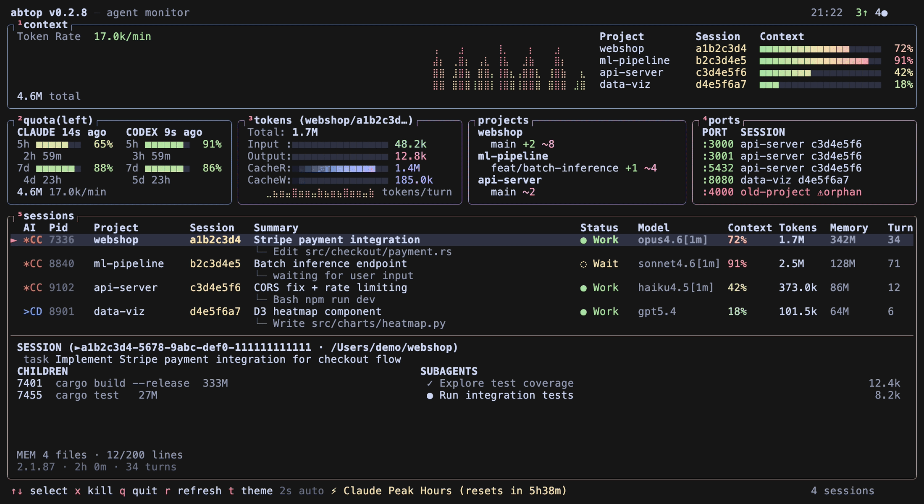Click the Context column header in sessions
This screenshot has width=924, height=504.
749,228
